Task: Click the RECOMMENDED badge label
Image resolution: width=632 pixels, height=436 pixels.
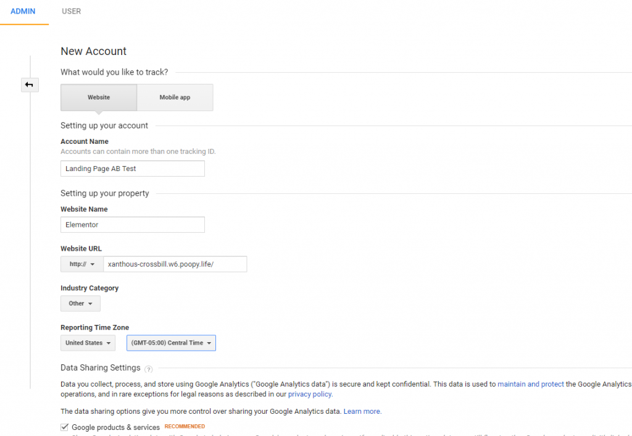Action: [185, 427]
